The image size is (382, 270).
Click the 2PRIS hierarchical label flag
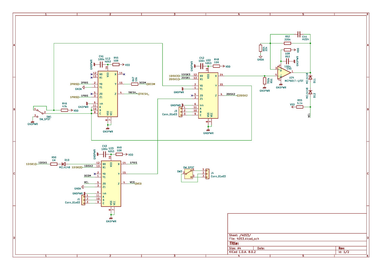[x=75, y=84]
